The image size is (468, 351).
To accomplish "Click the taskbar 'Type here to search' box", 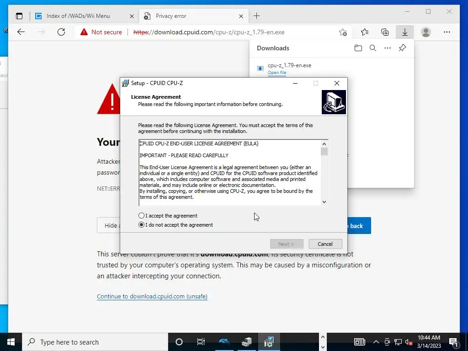I will tap(95, 342).
